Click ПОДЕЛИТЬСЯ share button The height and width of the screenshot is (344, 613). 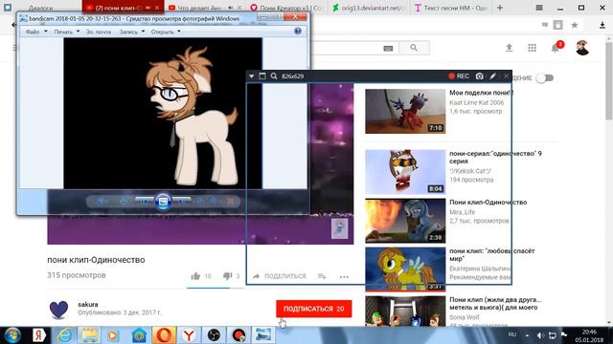(x=279, y=276)
